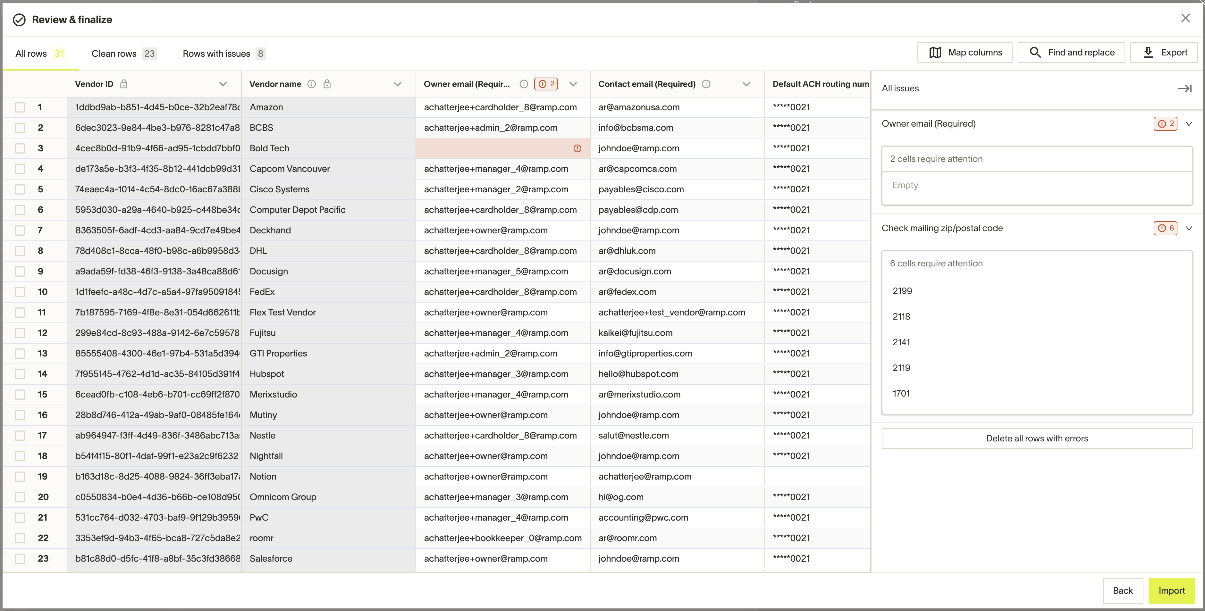
Task: Open the Vendor name column dropdown
Action: (398, 84)
